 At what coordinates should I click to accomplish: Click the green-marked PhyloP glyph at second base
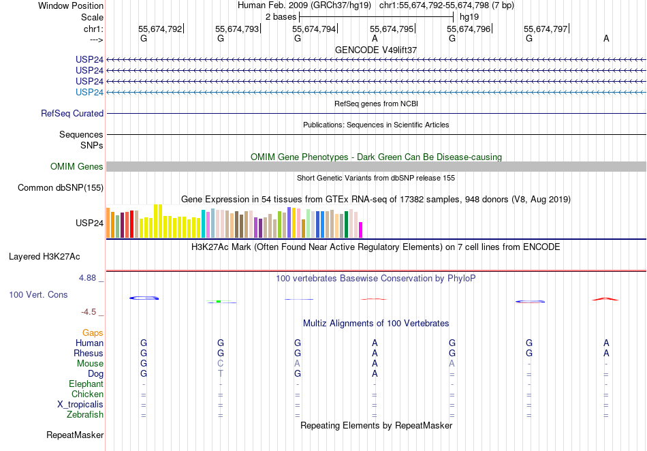pos(219,301)
